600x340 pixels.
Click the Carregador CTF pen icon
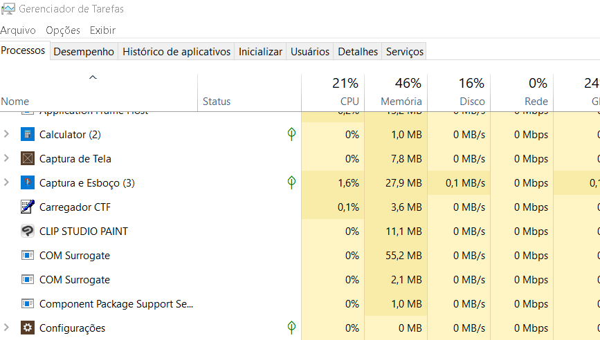pyautogui.click(x=28, y=207)
